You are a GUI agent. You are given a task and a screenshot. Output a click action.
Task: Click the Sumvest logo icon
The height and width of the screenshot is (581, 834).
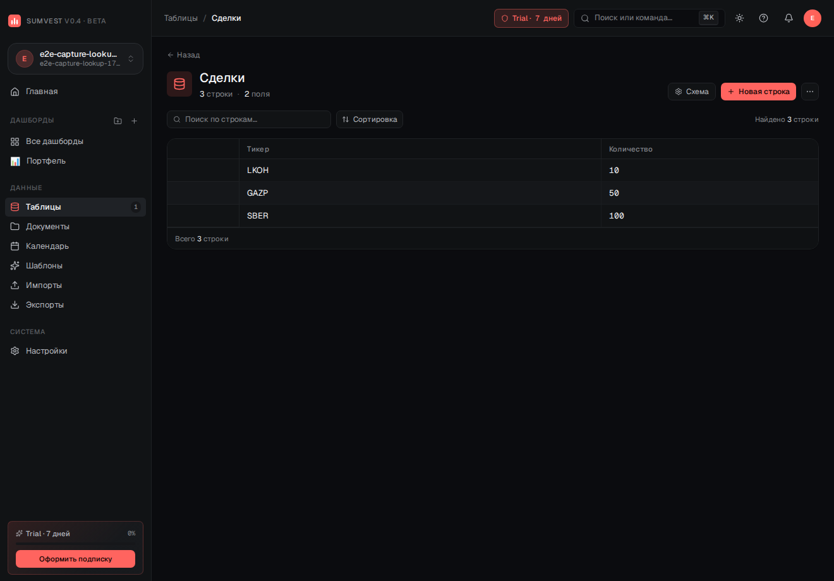tap(15, 21)
